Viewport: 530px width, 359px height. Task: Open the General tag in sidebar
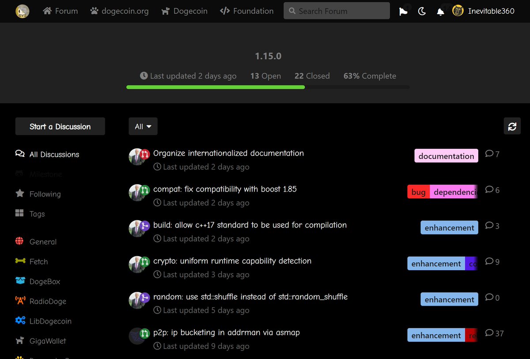coord(43,242)
